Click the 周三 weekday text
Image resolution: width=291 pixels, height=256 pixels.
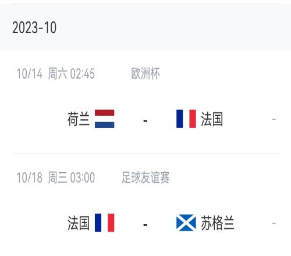[58, 177]
